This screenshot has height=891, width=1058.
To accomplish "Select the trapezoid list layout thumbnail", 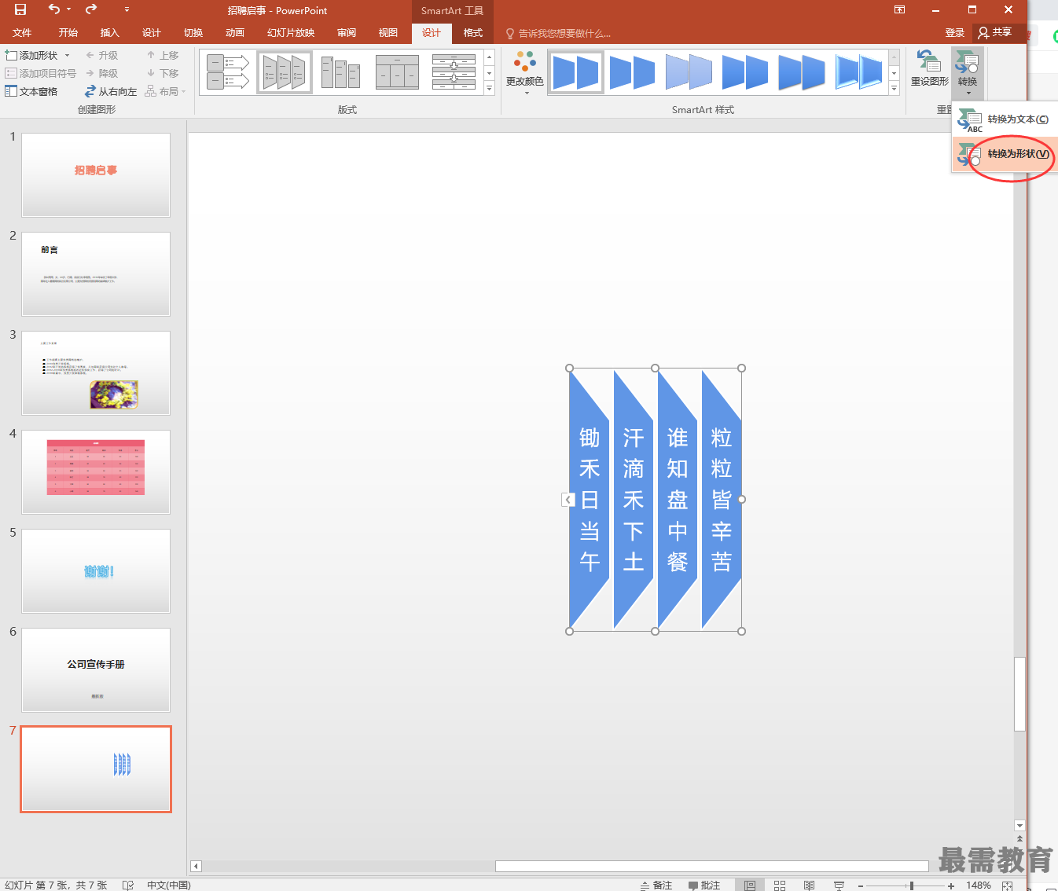I will coord(285,72).
